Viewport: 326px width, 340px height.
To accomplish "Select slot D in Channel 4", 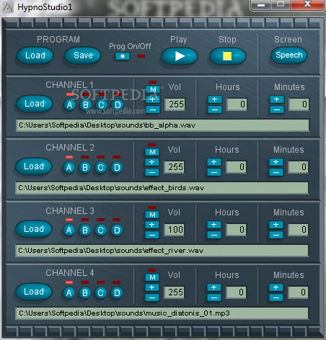I will tap(117, 293).
